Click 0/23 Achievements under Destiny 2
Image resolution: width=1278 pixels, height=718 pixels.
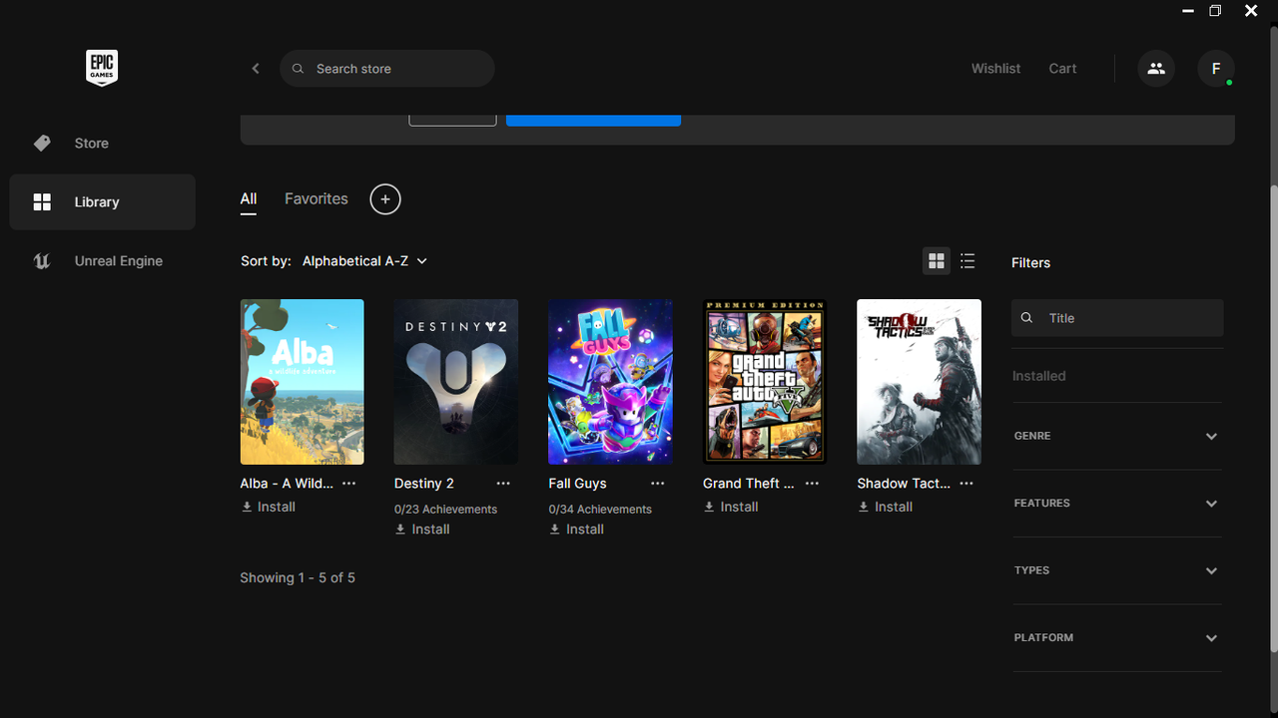tap(445, 510)
